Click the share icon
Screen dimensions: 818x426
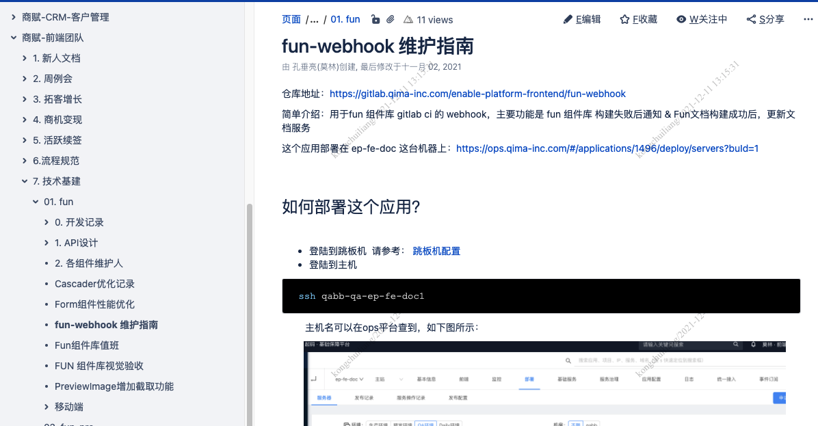click(x=751, y=19)
